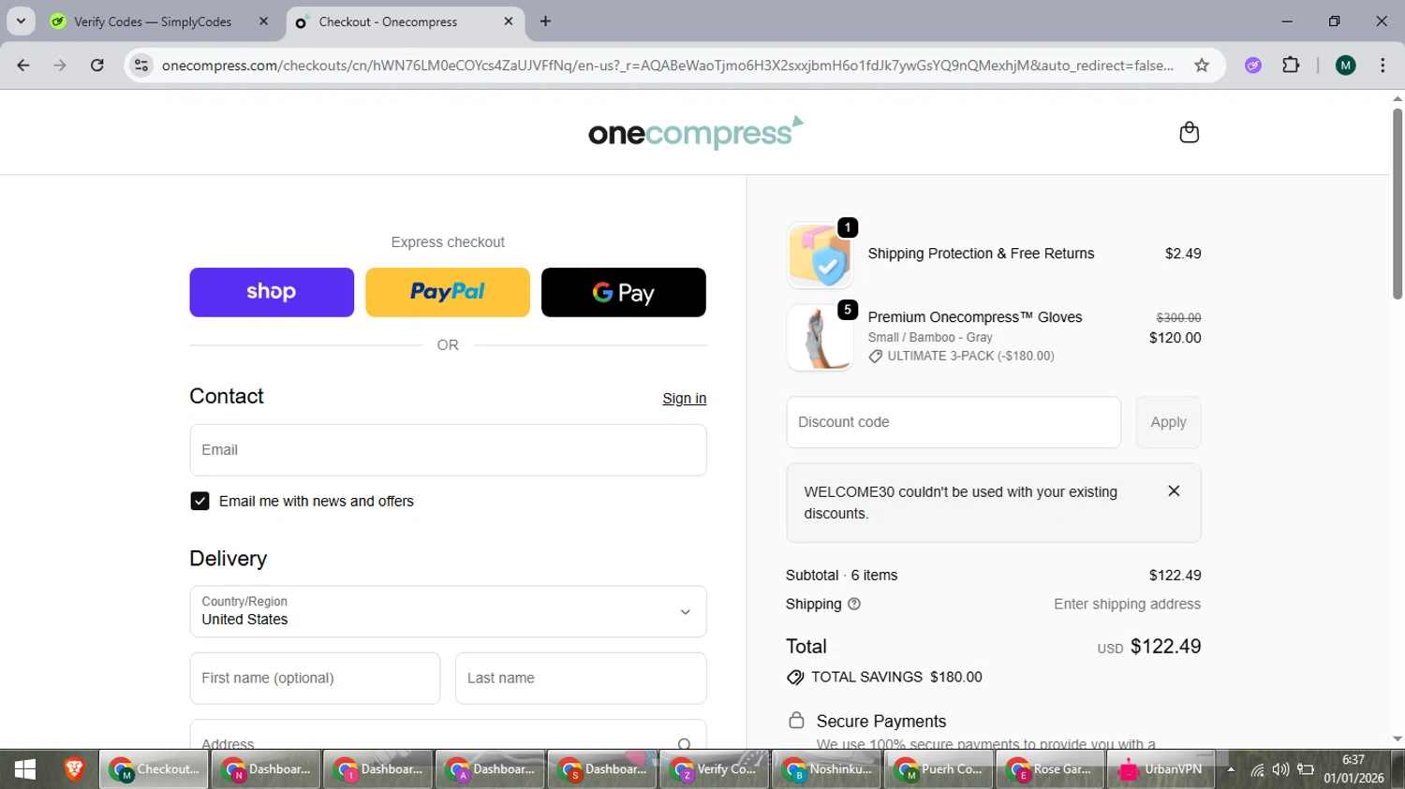The image size is (1405, 789).
Task: Open UrbanVPN from the taskbar
Action: click(1161, 769)
